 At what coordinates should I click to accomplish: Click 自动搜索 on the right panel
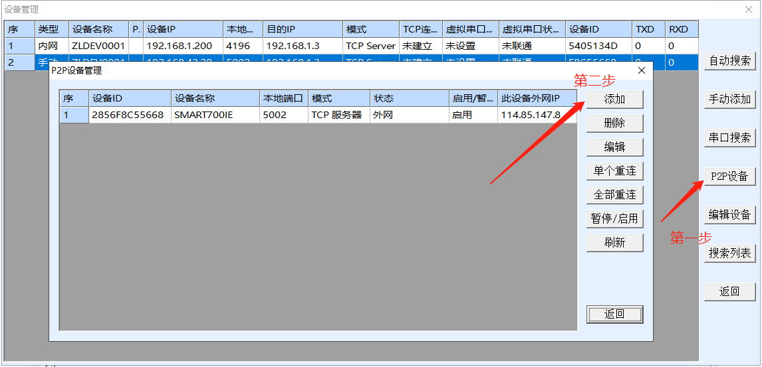(729, 61)
